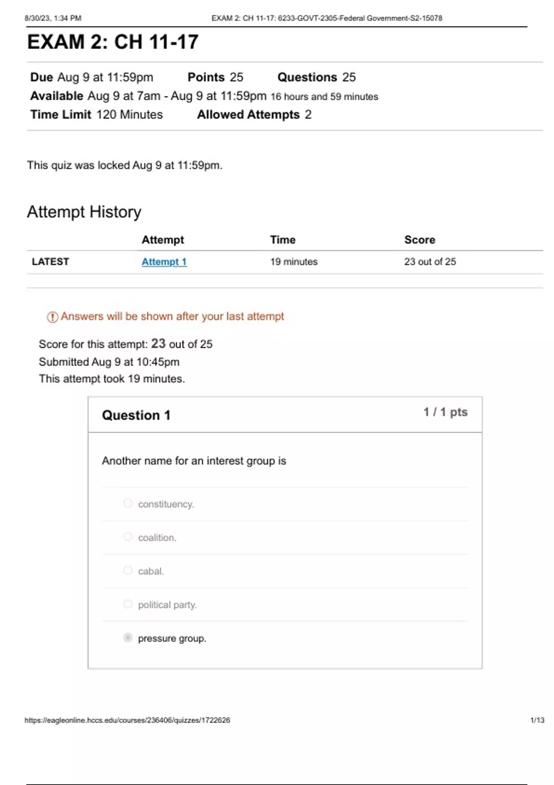Select the "constituency." radio option

128,503
